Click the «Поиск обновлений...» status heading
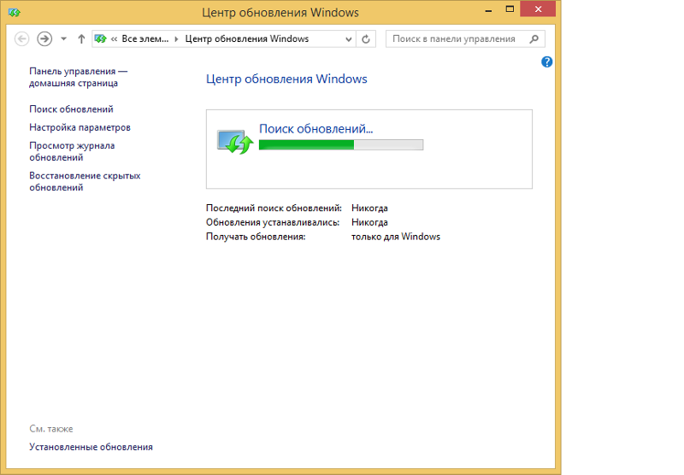This screenshot has width=684, height=475. click(x=315, y=128)
